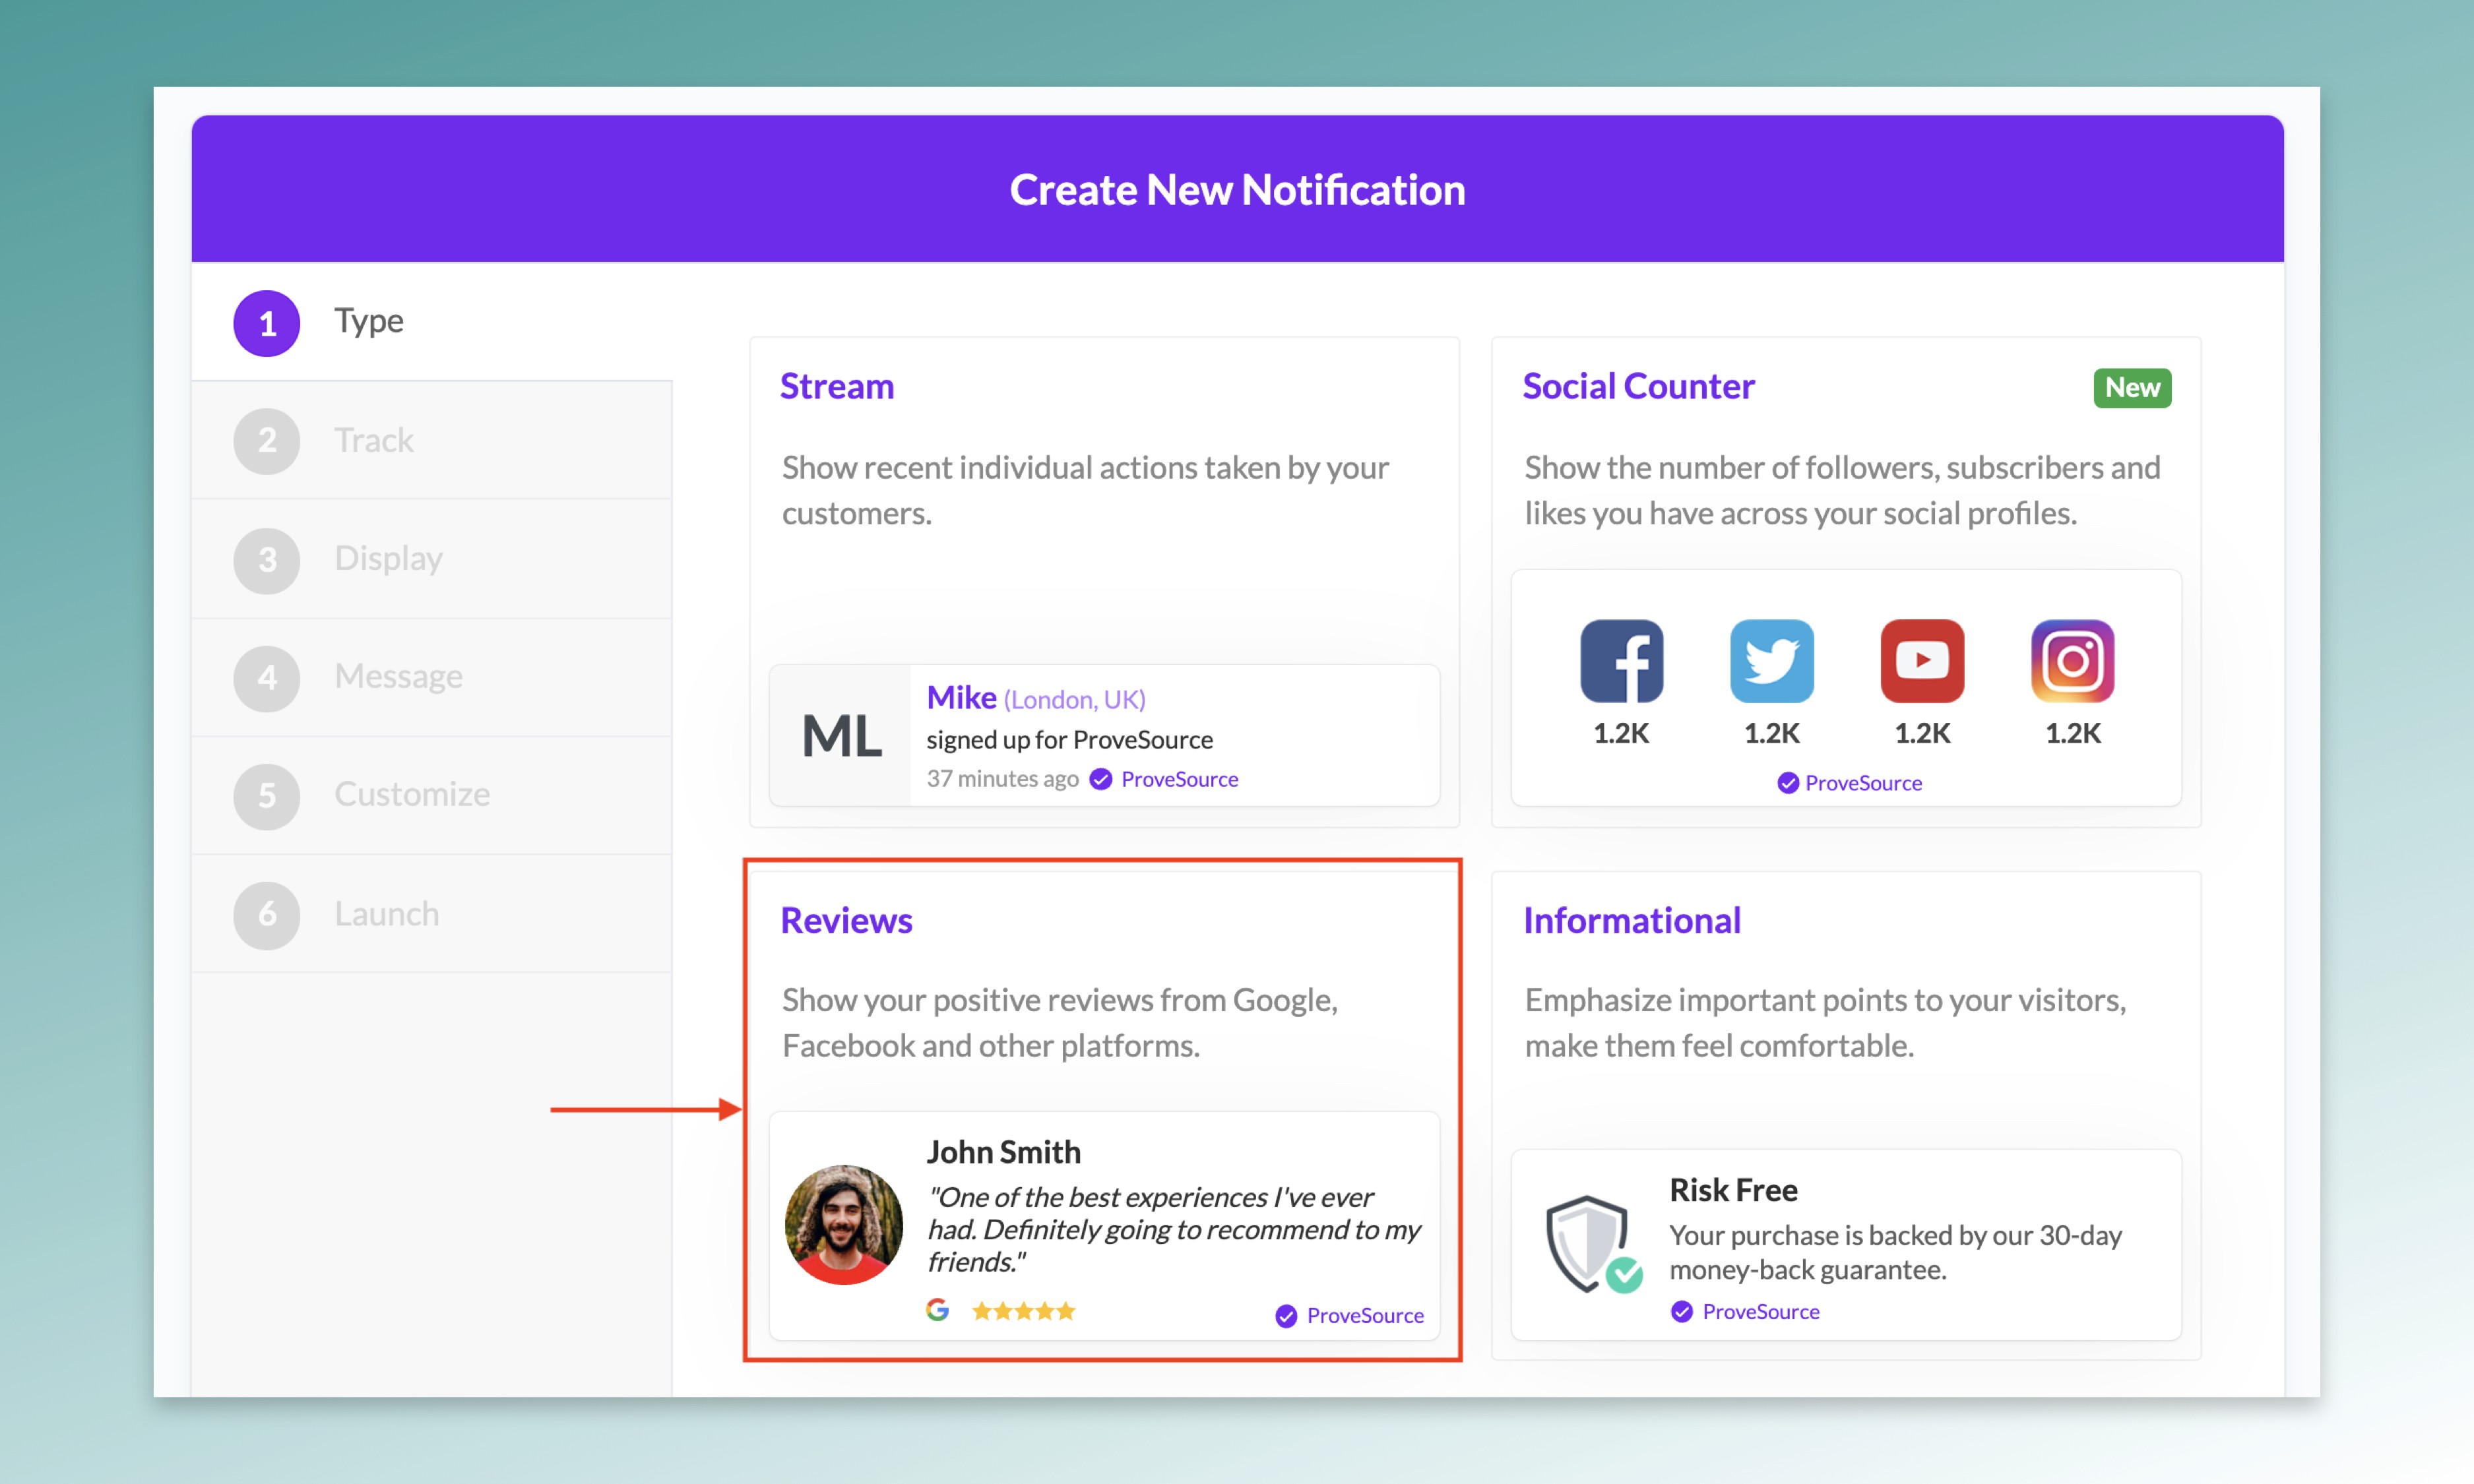
Task: Click the Twitter bird icon
Action: pyautogui.click(x=1771, y=661)
